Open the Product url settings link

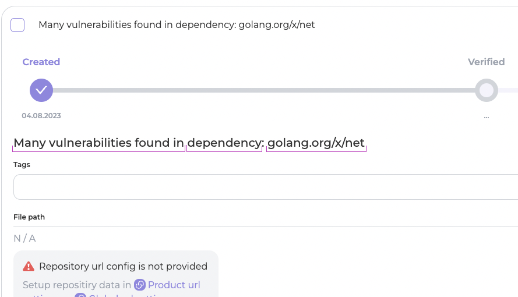pyautogui.click(x=174, y=285)
